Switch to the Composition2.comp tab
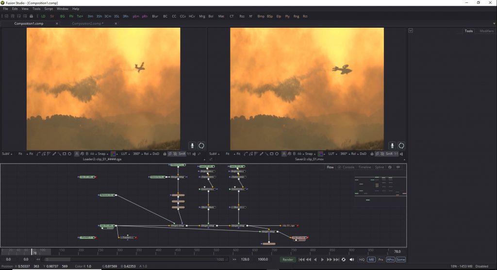The width and height of the screenshot is (497, 270). tap(87, 23)
